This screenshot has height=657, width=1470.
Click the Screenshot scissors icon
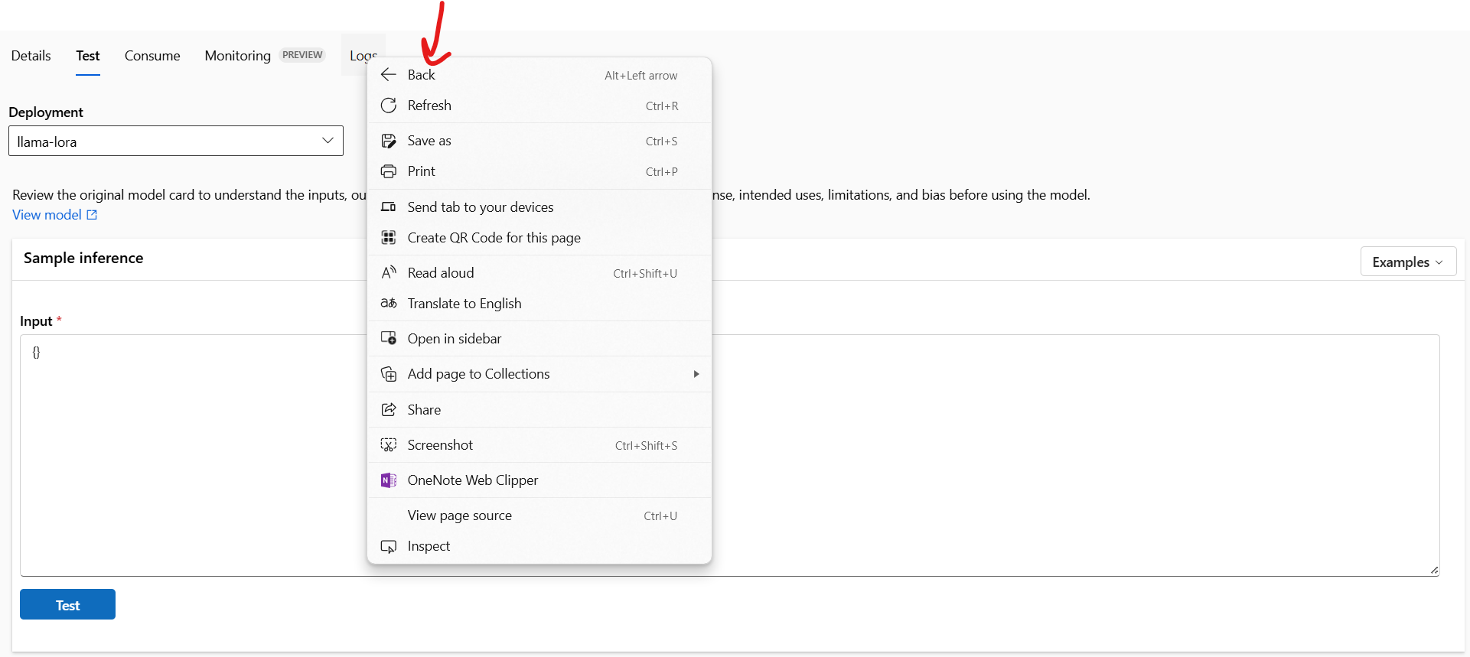389,445
